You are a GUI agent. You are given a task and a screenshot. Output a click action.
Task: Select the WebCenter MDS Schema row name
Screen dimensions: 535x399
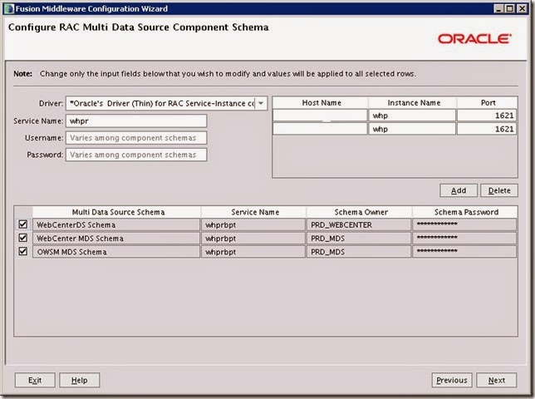pyautogui.click(x=116, y=238)
